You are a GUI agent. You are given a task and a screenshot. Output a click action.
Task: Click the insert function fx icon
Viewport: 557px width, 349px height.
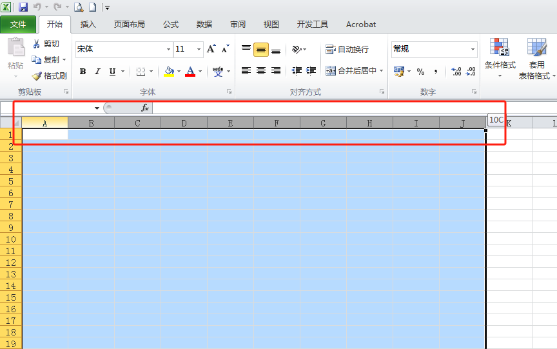pos(145,108)
